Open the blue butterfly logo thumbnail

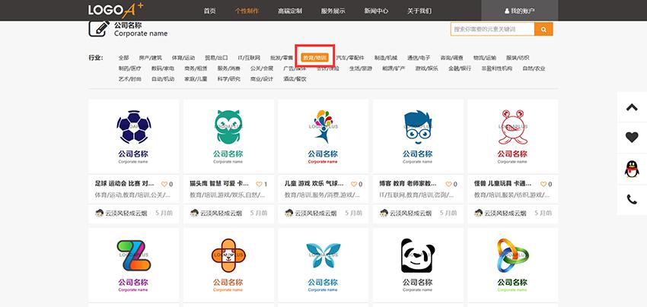[x=323, y=265]
